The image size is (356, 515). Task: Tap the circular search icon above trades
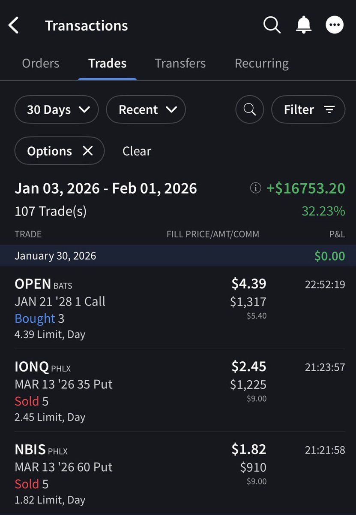click(x=249, y=109)
